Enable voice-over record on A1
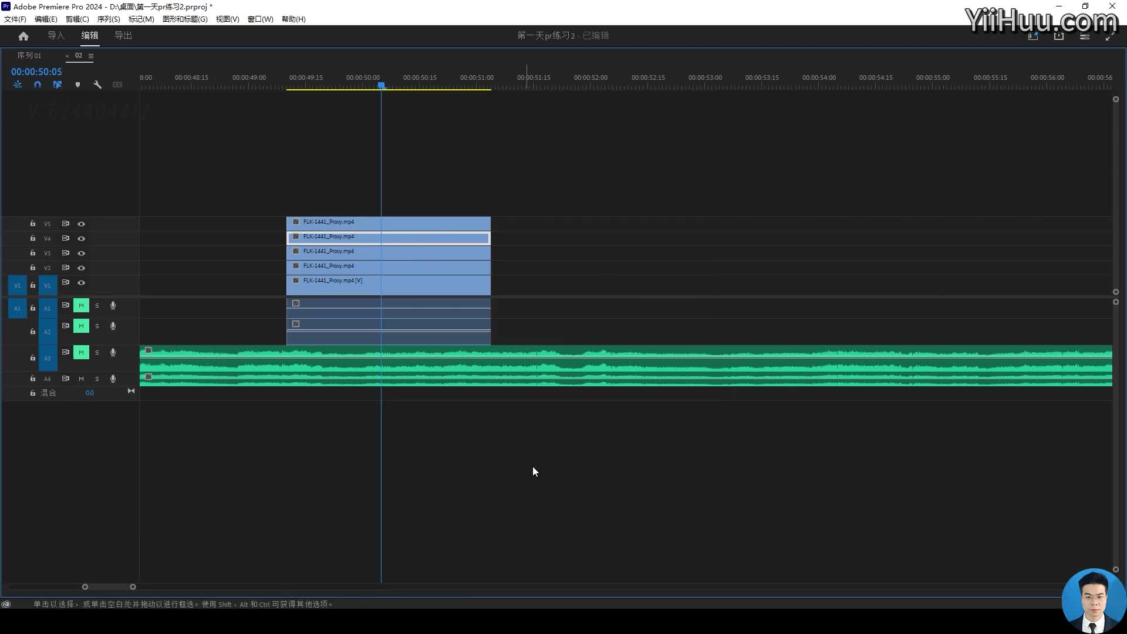The image size is (1127, 634). [113, 305]
